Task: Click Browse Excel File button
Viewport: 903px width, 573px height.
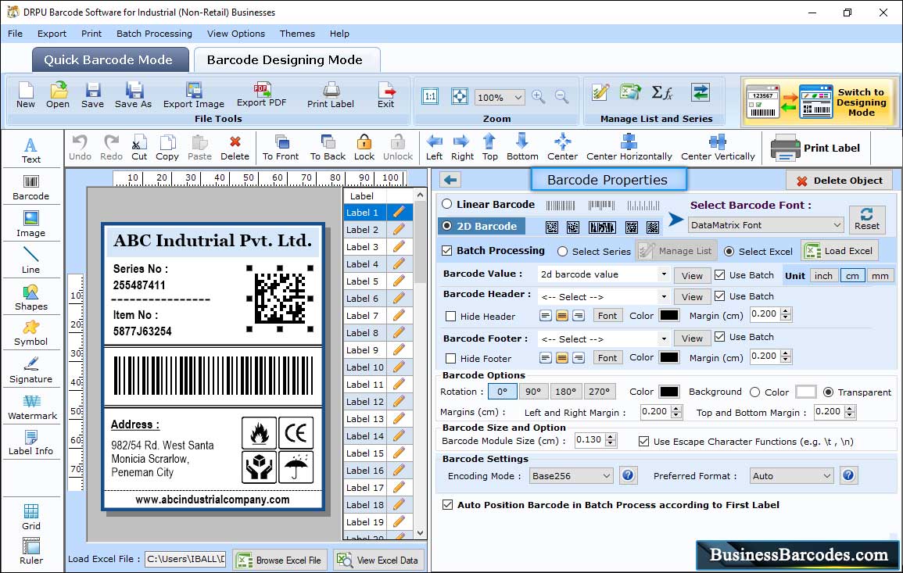Action: (x=280, y=560)
